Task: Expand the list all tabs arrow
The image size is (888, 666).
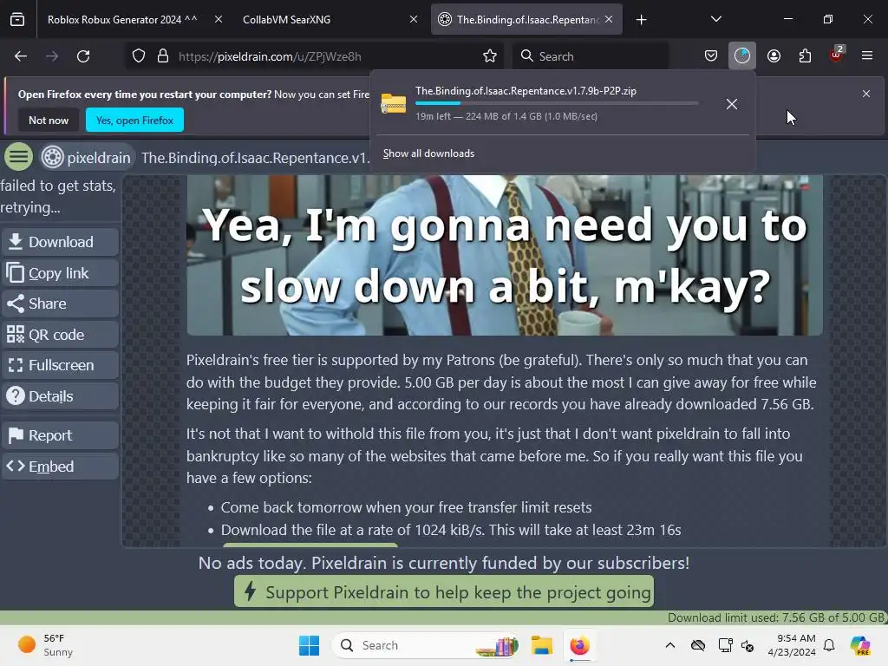Action: click(715, 19)
